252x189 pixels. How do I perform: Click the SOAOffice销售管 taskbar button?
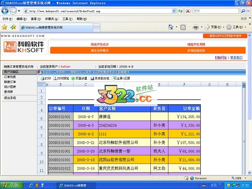(76, 185)
